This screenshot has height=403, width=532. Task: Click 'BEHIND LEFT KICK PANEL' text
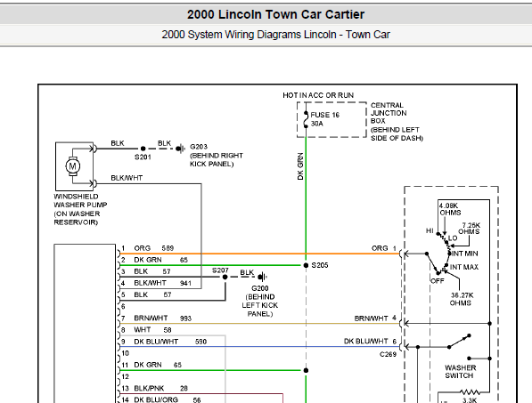(260, 305)
